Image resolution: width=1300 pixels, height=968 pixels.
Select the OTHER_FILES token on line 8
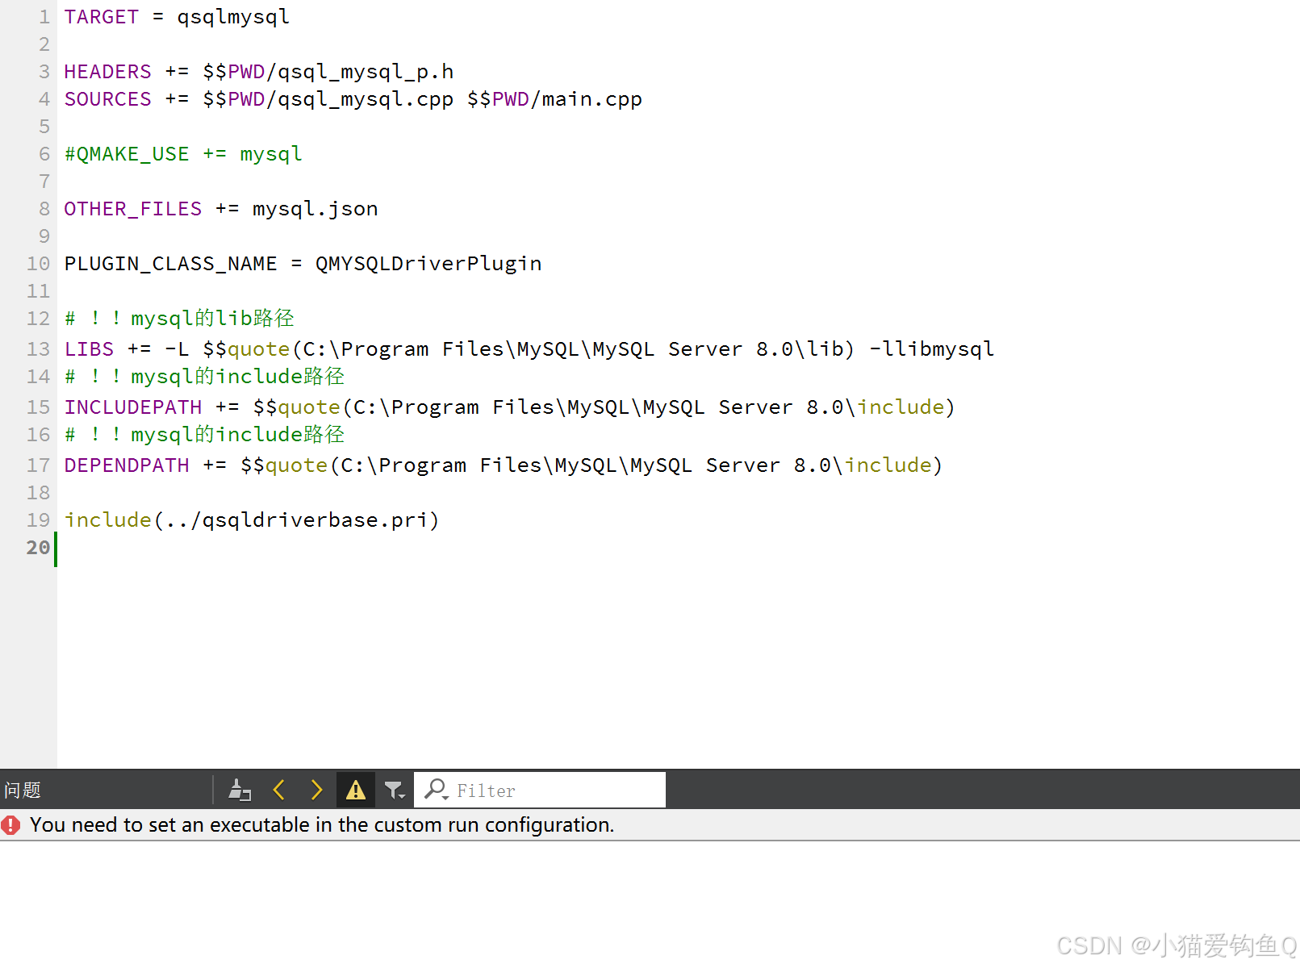point(132,208)
